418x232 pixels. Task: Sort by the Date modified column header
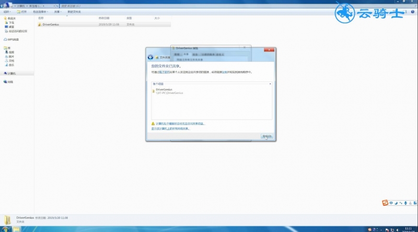[x=103, y=18]
